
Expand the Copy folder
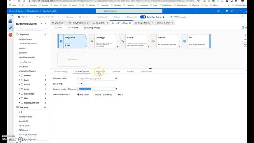pos(19,80)
